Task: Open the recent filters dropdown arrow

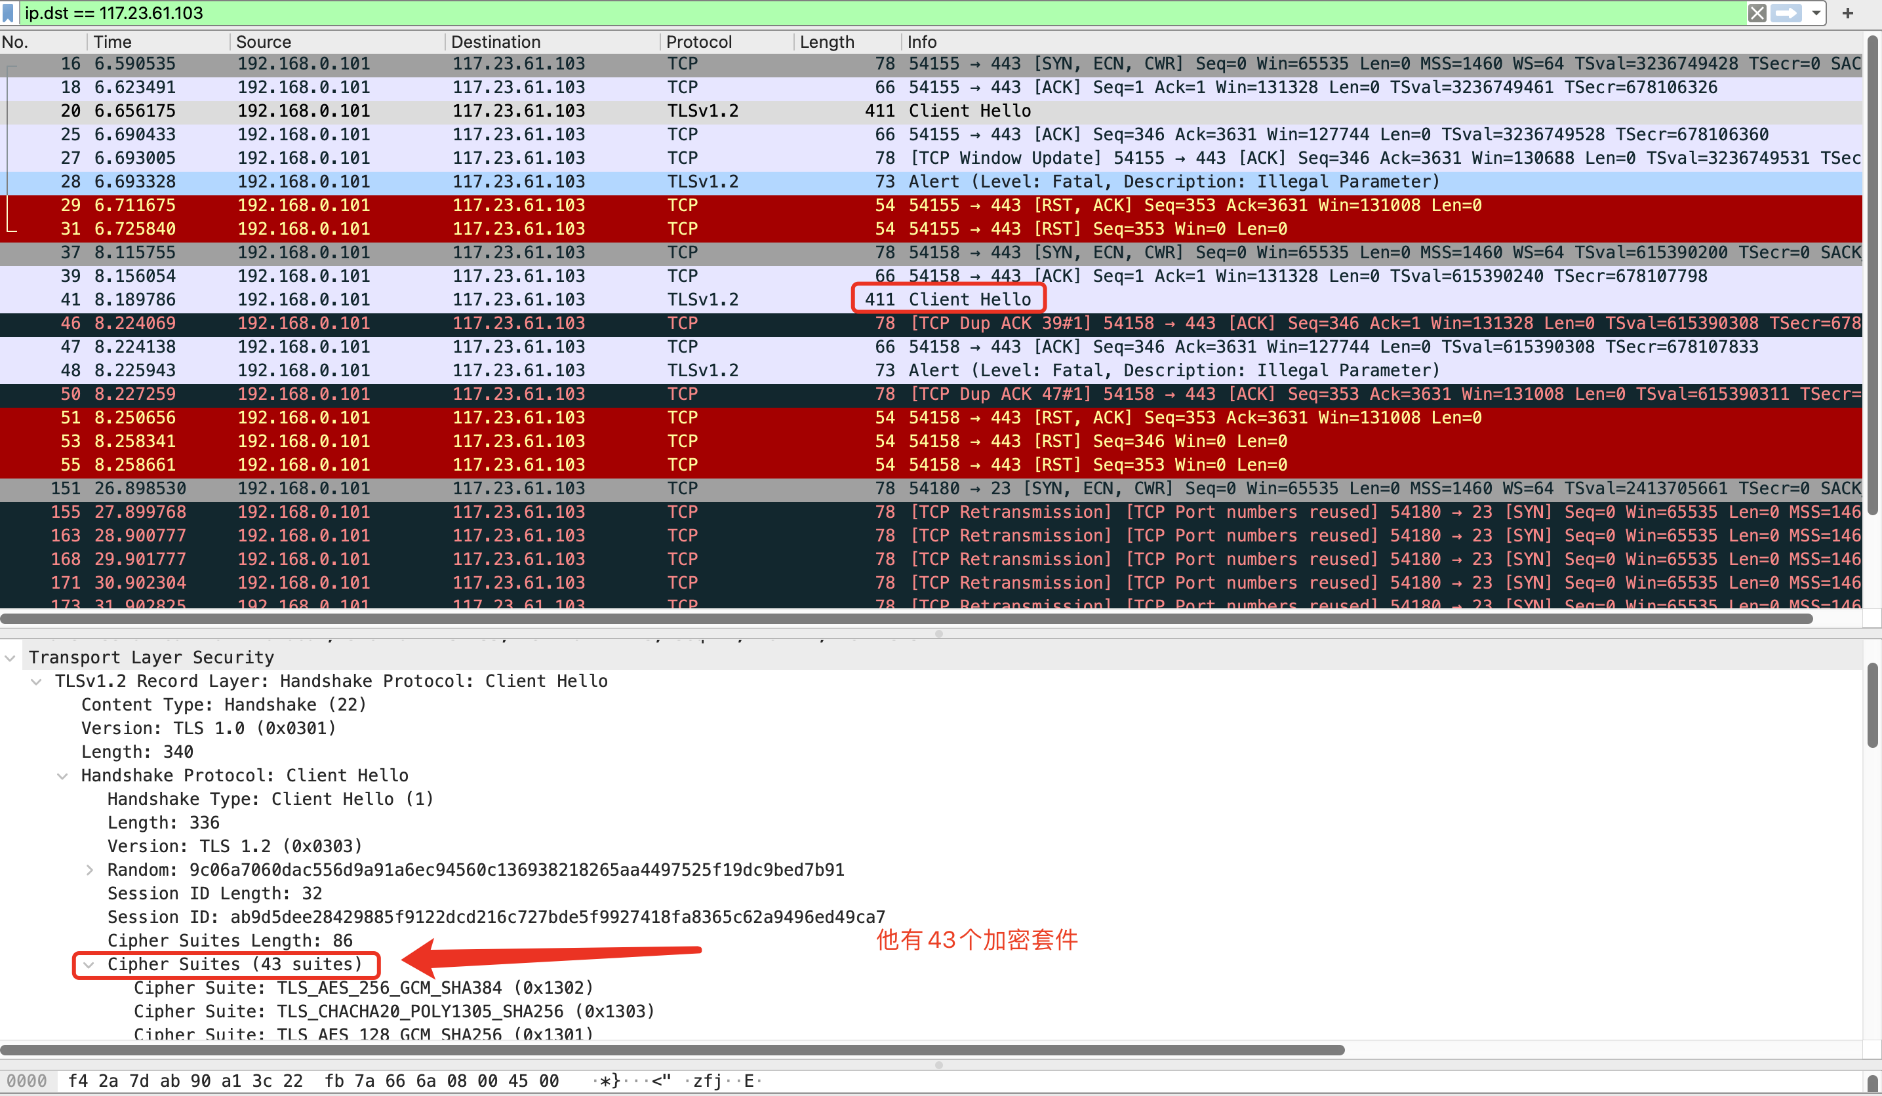Action: click(x=1816, y=12)
